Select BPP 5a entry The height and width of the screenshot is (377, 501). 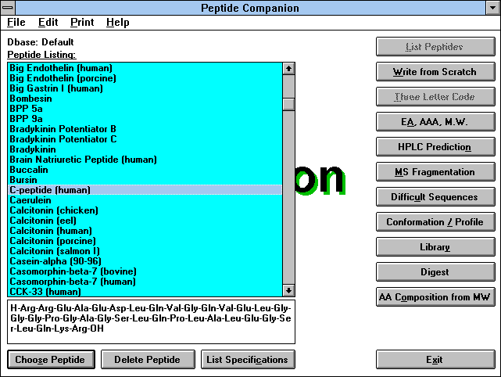coord(145,109)
